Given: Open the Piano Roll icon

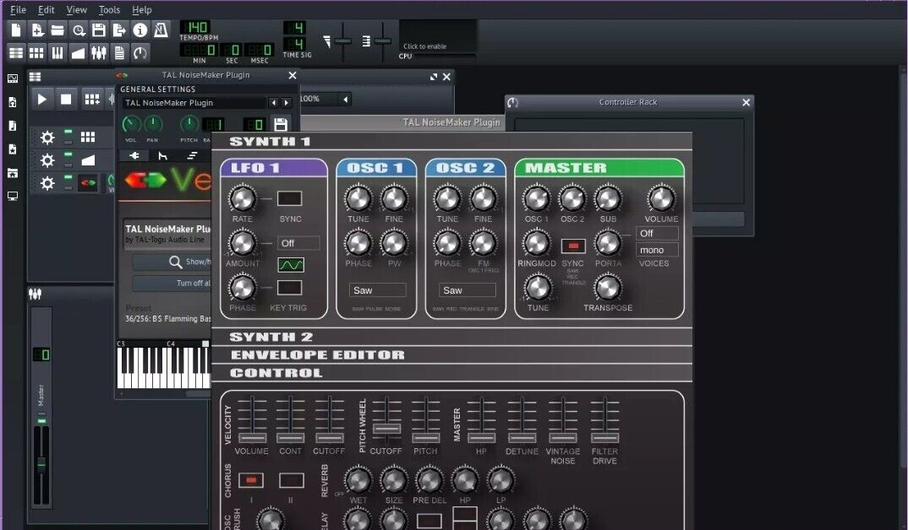Looking at the screenshot, I should pos(57,53).
